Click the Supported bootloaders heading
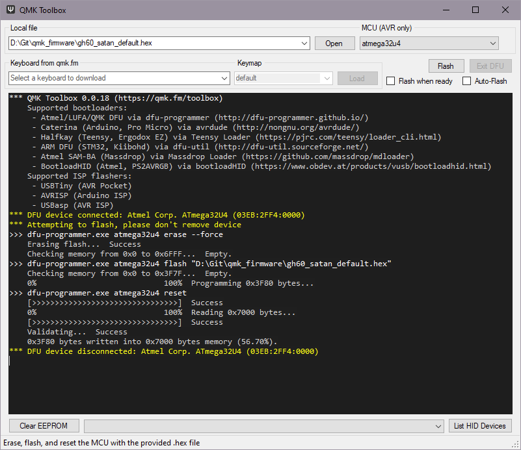Image resolution: width=521 pixels, height=450 pixels. (x=77, y=108)
